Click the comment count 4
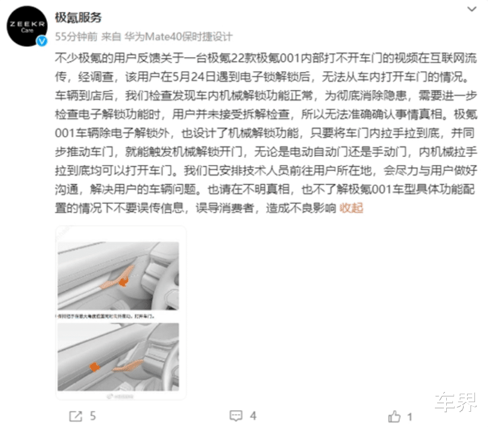This screenshot has height=427, width=488. pyautogui.click(x=254, y=416)
